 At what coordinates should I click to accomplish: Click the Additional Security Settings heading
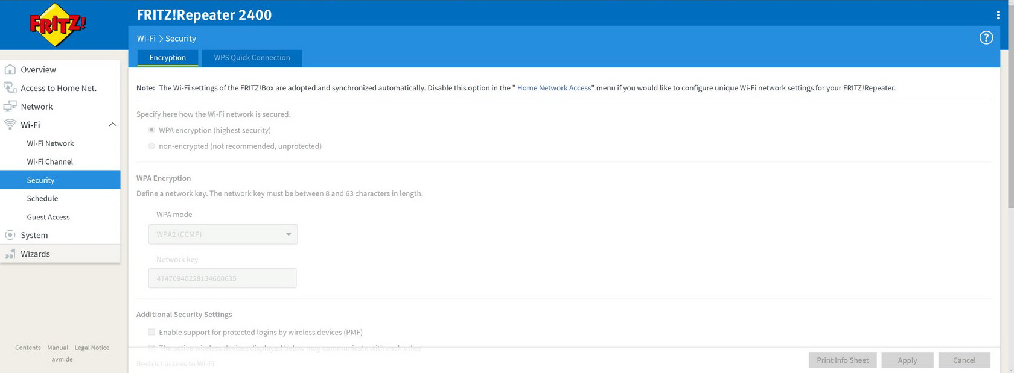184,315
